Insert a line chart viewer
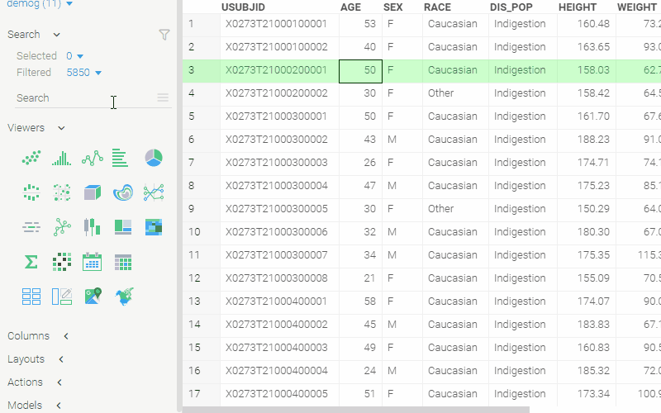Screen dimensions: 661x413 click(92, 157)
